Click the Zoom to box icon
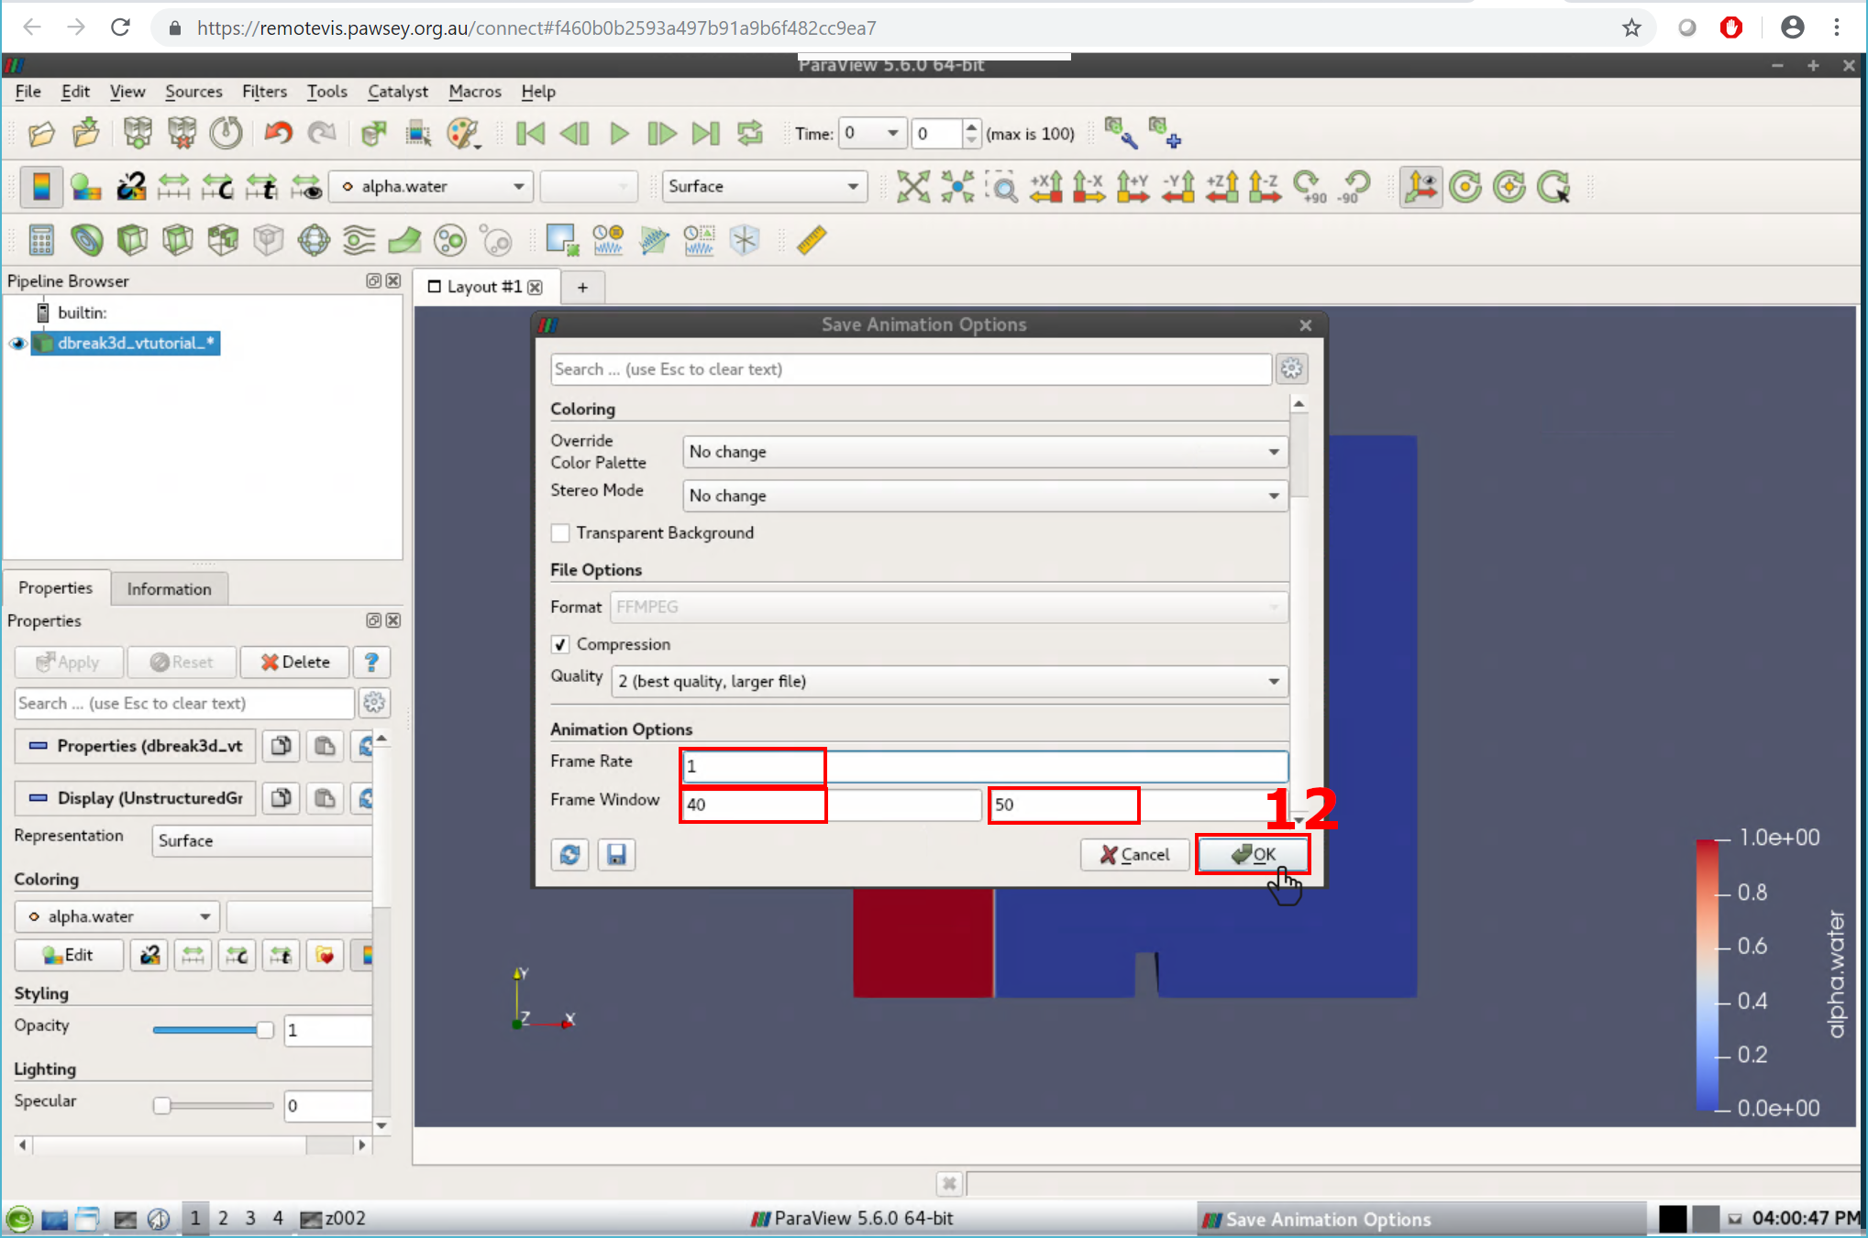This screenshot has height=1238, width=1868. [1001, 187]
